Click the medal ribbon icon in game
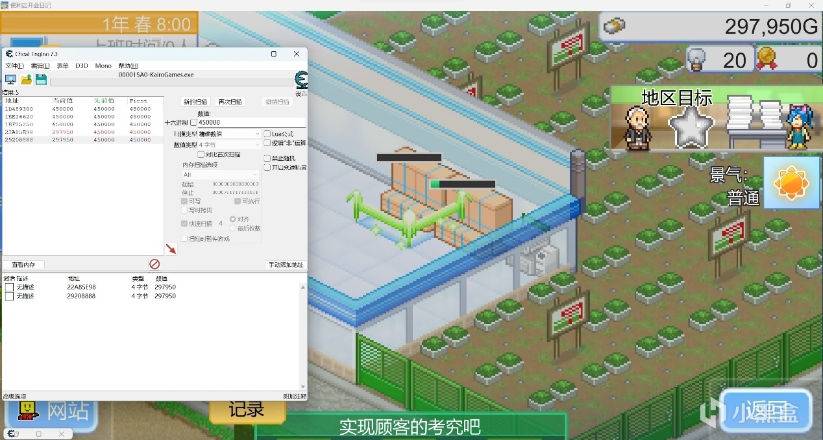The image size is (823, 440). click(x=766, y=59)
